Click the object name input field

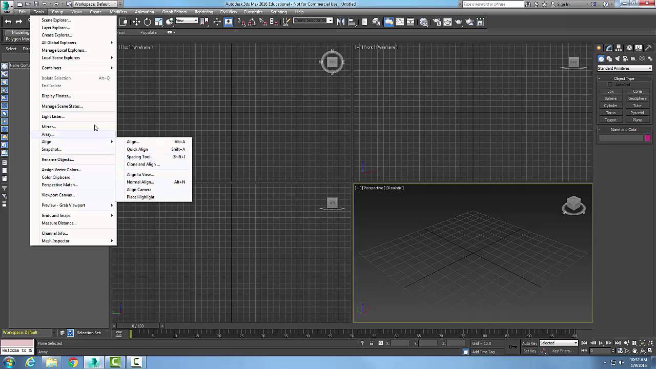621,138
